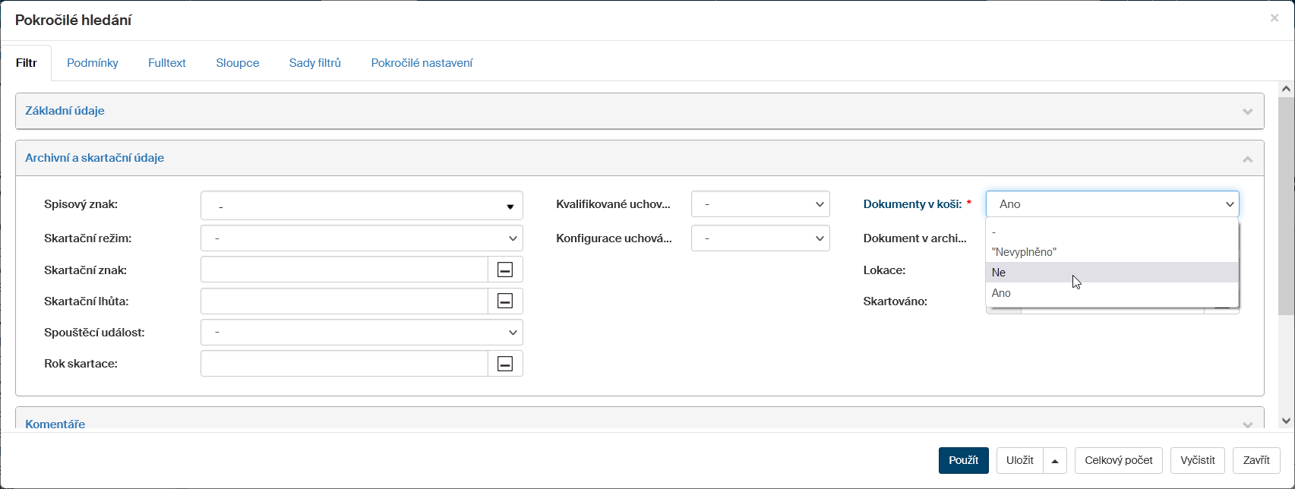Open the Skartační režim dropdown
The height and width of the screenshot is (489, 1295).
click(362, 238)
